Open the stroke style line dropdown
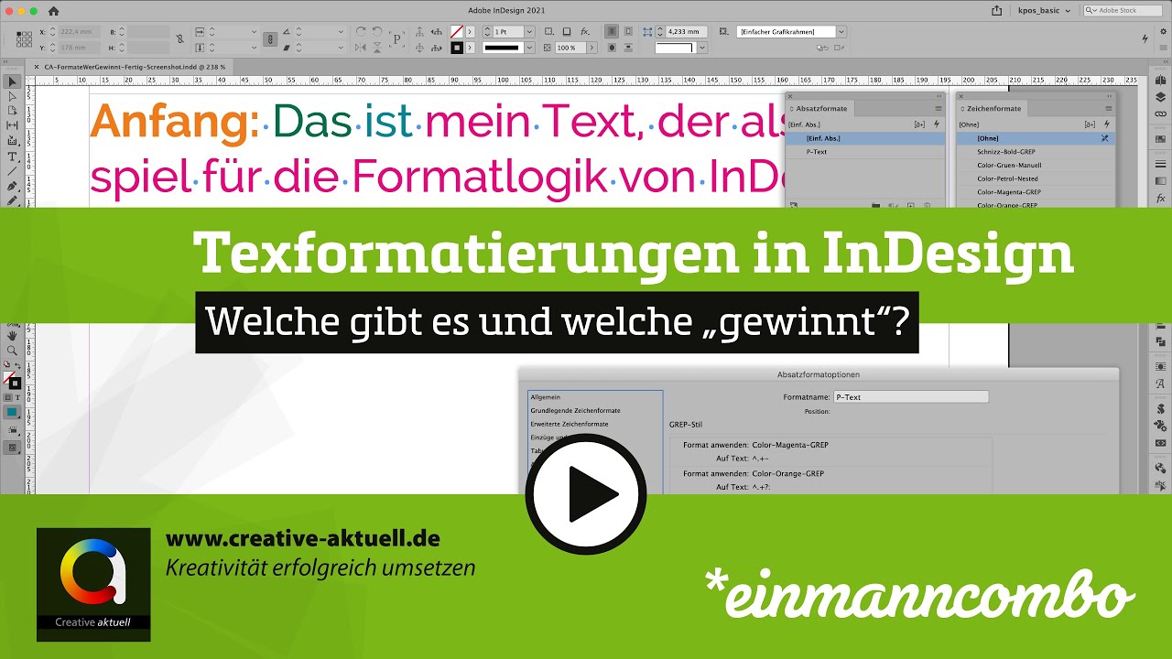The width and height of the screenshot is (1172, 659). pos(529,47)
